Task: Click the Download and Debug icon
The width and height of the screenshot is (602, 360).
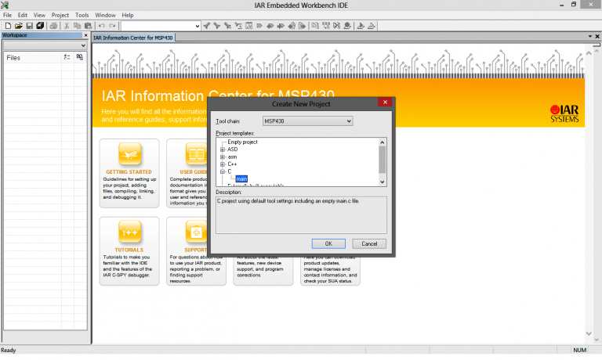Action: pyautogui.click(x=361, y=26)
